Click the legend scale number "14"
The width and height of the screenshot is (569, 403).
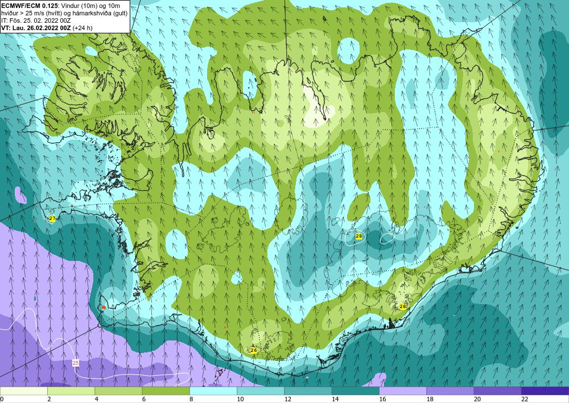click(x=335, y=399)
